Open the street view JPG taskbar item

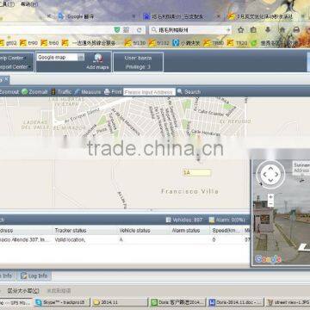tap(288, 302)
